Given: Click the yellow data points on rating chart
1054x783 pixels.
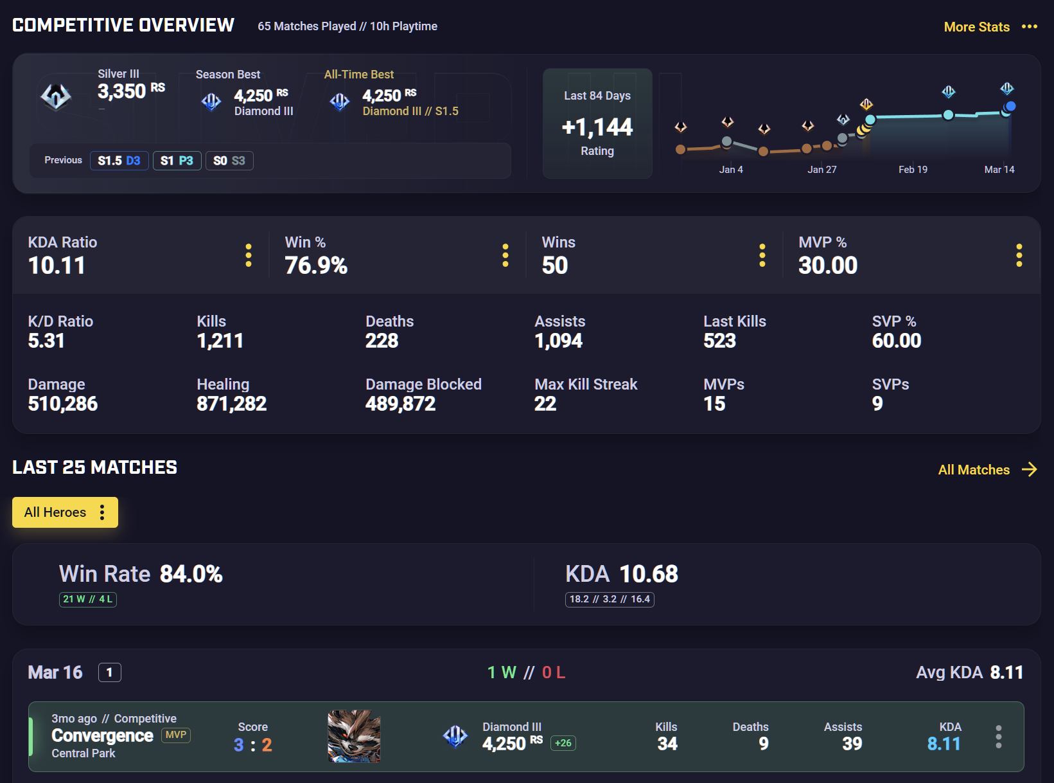Looking at the screenshot, I should [863, 129].
